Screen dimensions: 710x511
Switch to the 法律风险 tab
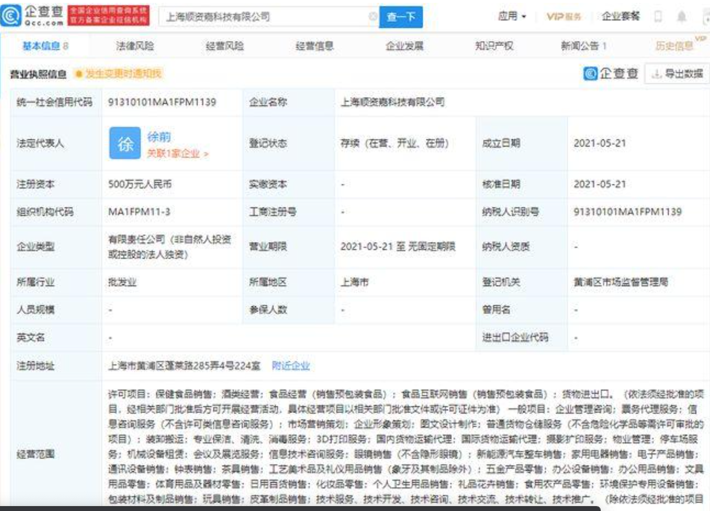click(135, 46)
